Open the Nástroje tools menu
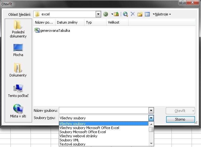The image size is (201, 147). pyautogui.click(x=162, y=14)
